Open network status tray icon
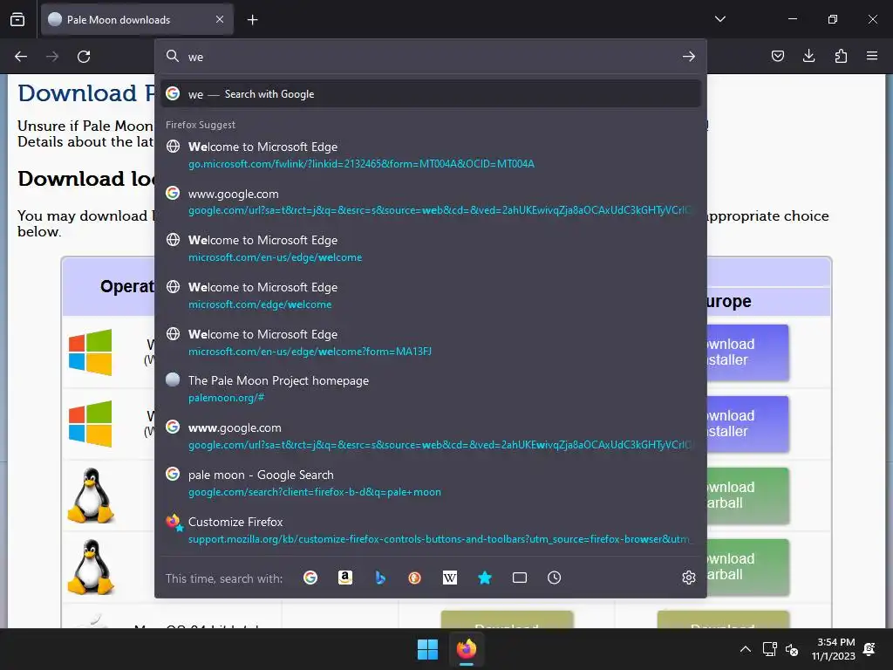The image size is (893, 670). 769,649
